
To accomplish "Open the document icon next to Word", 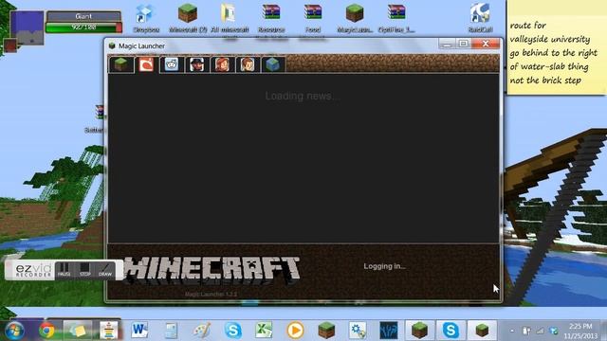I will click(x=171, y=331).
